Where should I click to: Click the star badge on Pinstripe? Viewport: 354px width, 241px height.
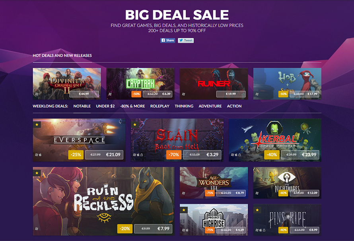[x=257, y=210]
